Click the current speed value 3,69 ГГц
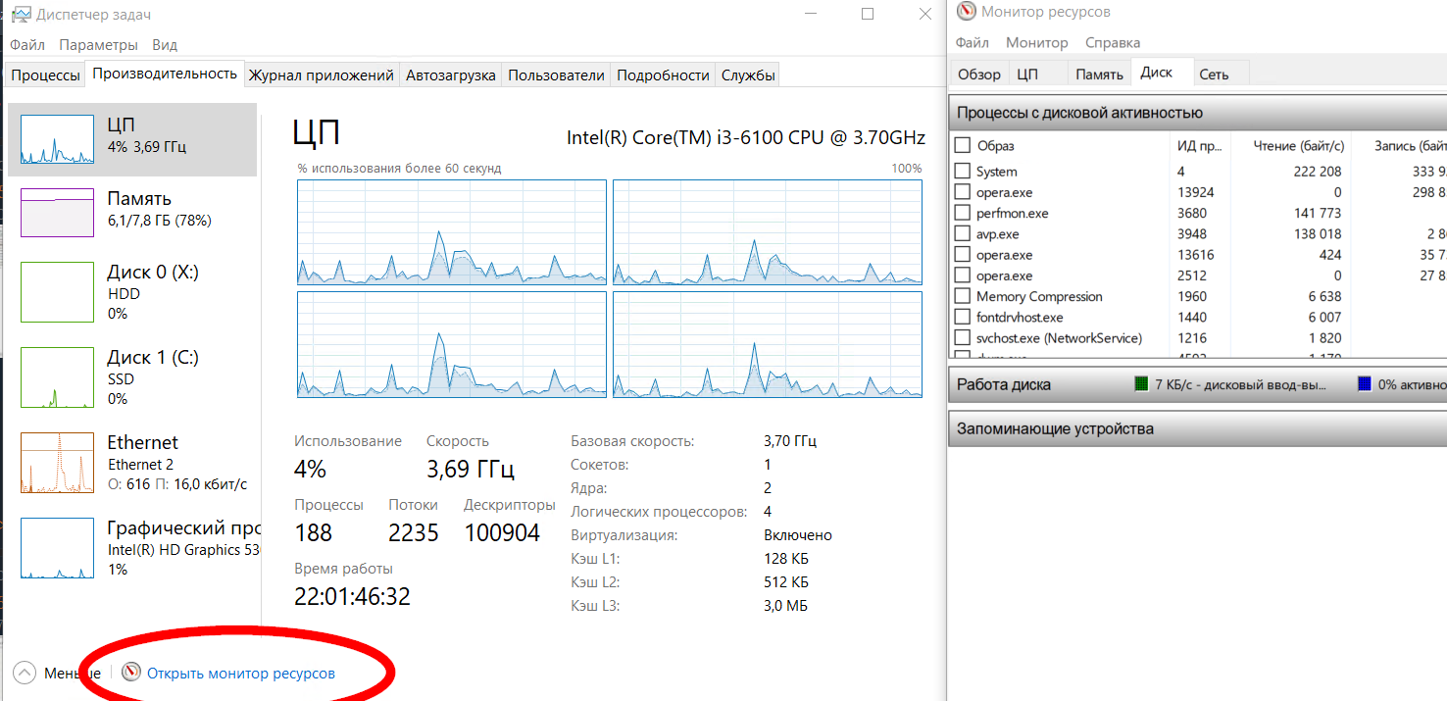The height and width of the screenshot is (701, 1447). tap(471, 470)
